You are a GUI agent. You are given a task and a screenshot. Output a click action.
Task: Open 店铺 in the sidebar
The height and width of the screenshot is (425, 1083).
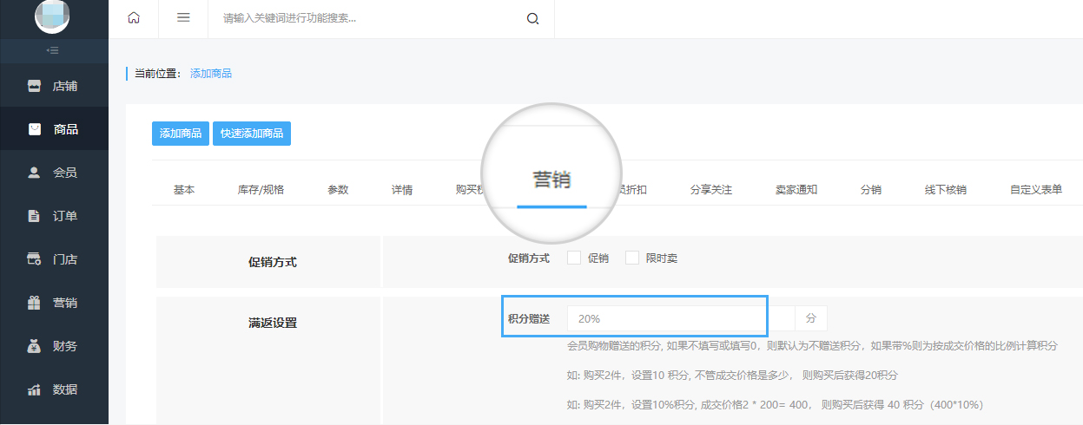tap(54, 86)
